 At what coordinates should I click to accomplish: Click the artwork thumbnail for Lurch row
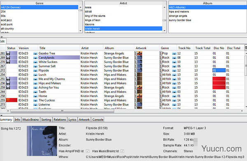[x=140, y=74]
